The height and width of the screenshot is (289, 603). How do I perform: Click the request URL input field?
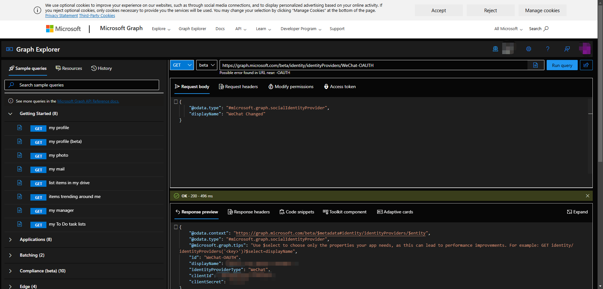[374, 65]
